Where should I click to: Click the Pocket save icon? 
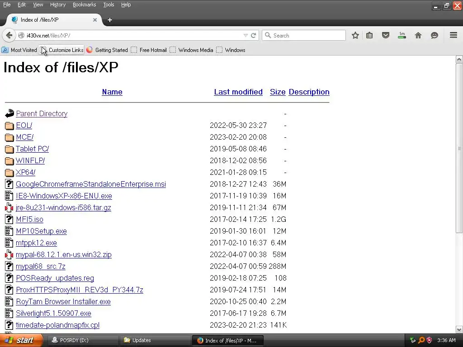coord(386,35)
